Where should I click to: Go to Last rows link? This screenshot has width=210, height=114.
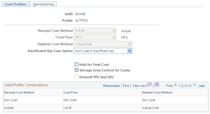coord(202,86)
